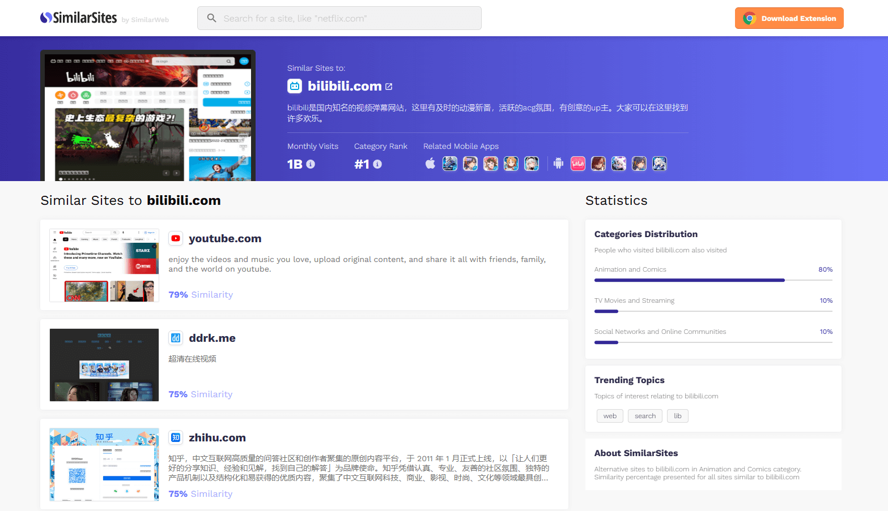
Task: Click the TV Movies and Streaming progress bar
Action: pos(713,311)
